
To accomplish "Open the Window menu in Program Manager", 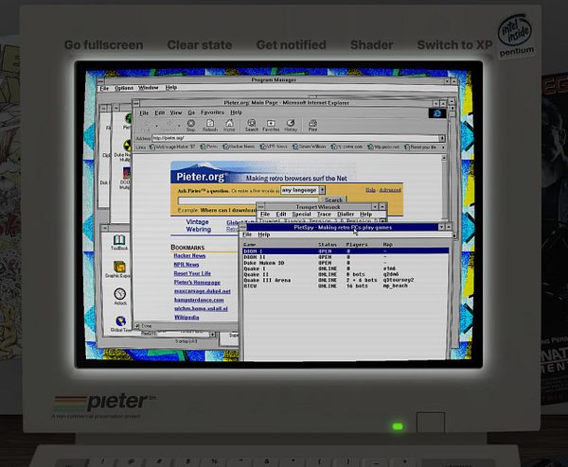I will 149,88.
